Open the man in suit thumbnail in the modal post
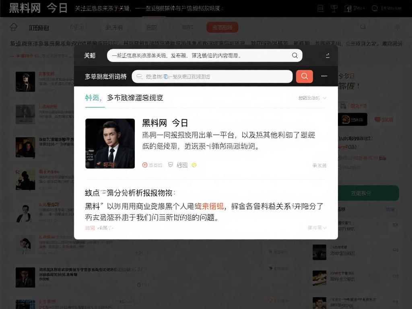This screenshot has height=309, width=412. pyautogui.click(x=110, y=143)
